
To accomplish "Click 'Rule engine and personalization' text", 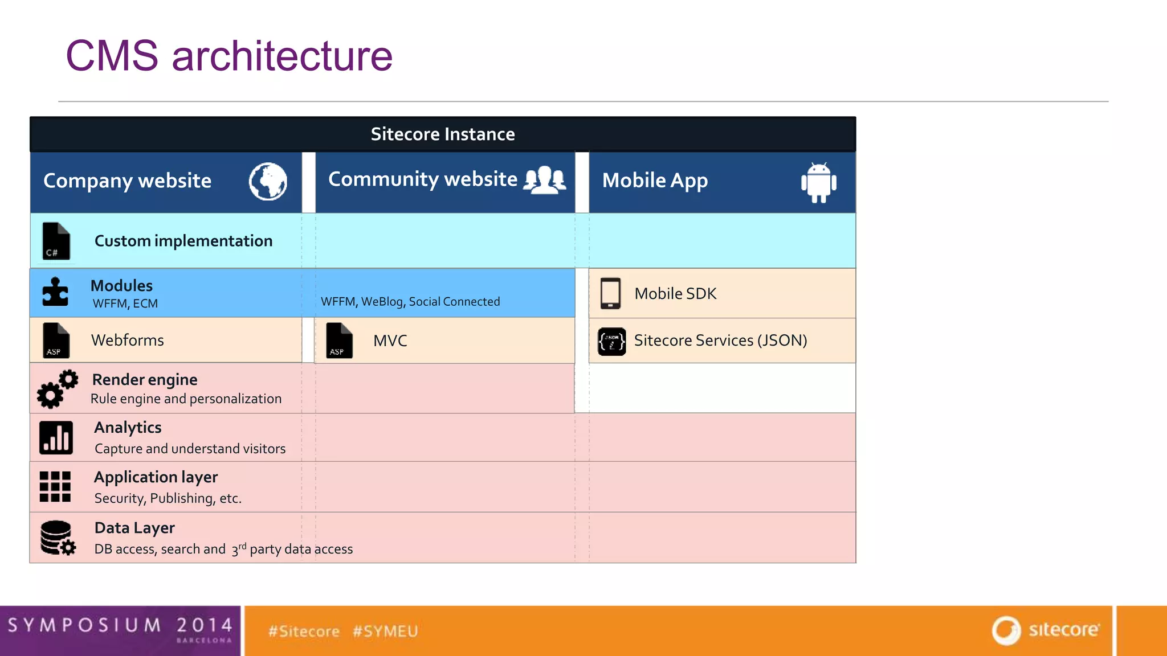I will click(x=186, y=399).
